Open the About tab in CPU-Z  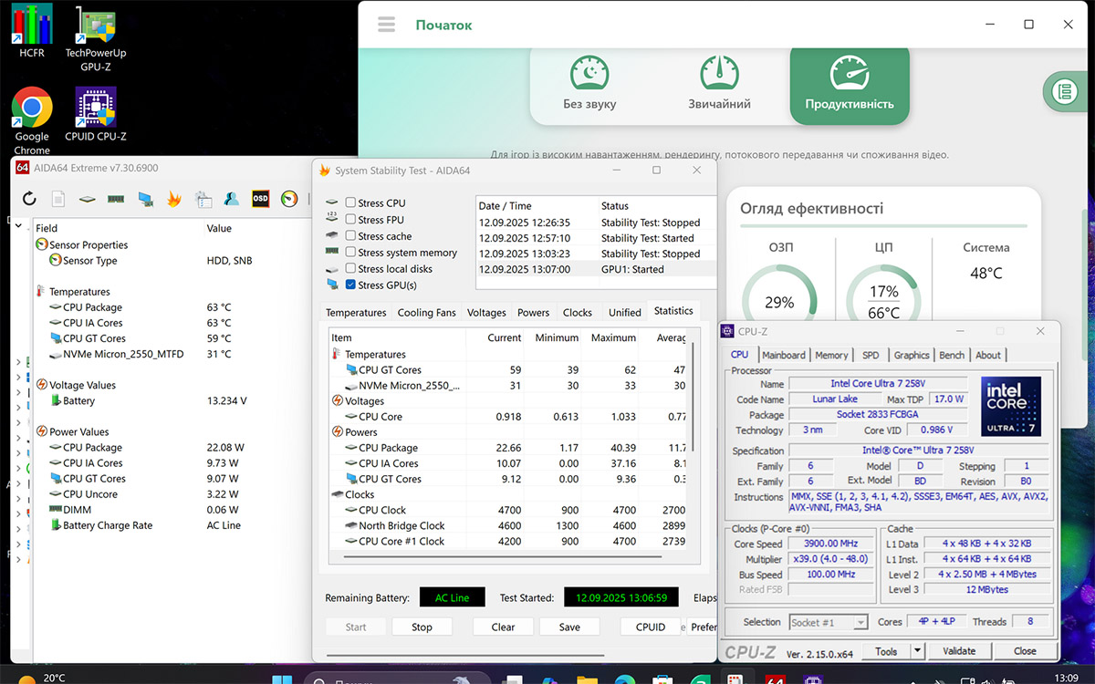(988, 355)
